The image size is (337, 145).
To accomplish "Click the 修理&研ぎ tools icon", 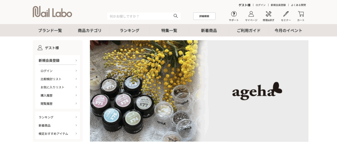I will [x=269, y=14].
